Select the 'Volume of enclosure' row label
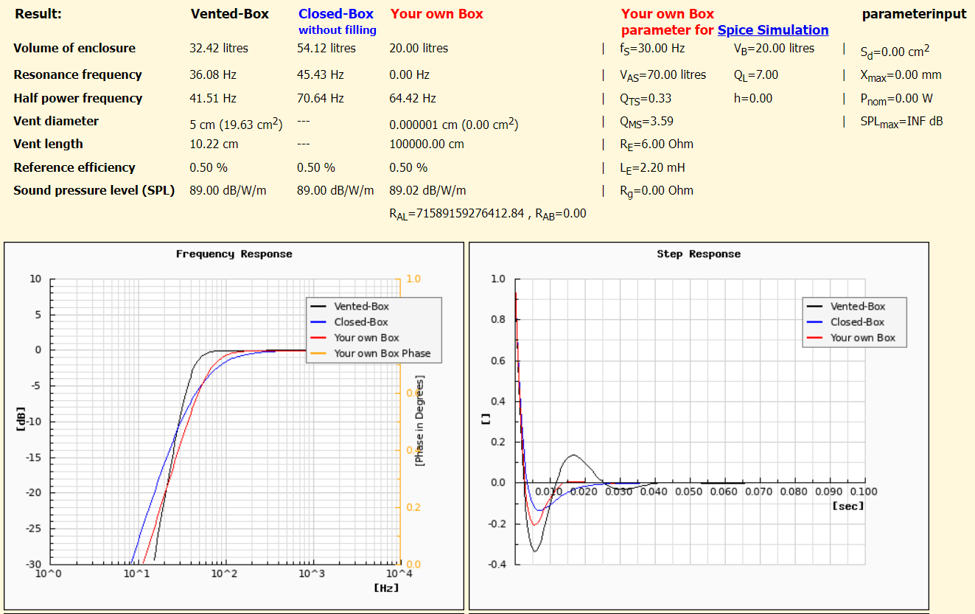 click(74, 48)
